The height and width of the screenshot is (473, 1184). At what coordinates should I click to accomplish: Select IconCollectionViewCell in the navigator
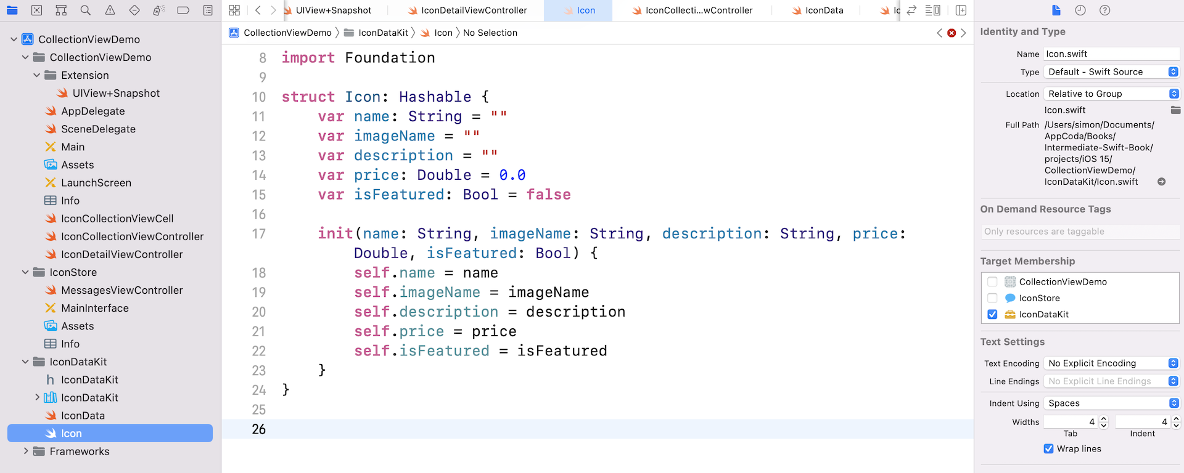117,219
